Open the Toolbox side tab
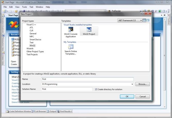Image resolution: width=172 pixels, height=118 pixels. (169, 20)
